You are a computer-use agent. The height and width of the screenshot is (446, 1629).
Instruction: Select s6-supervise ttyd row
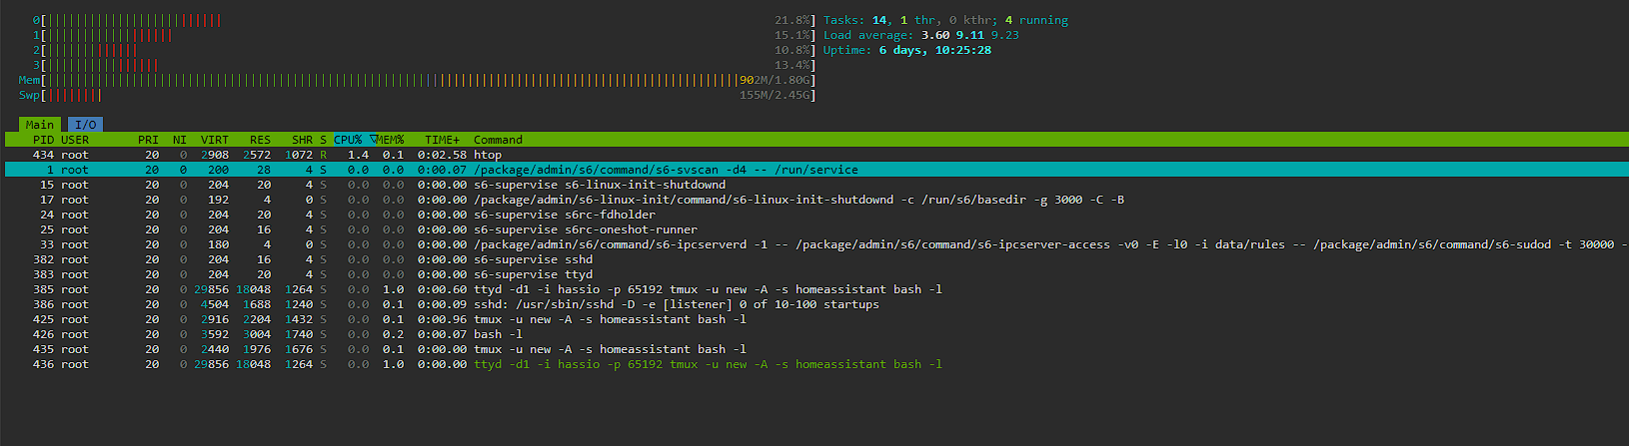[x=814, y=274]
